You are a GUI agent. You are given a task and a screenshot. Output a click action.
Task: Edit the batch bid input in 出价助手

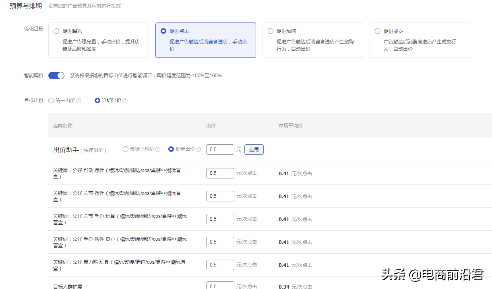click(220, 150)
